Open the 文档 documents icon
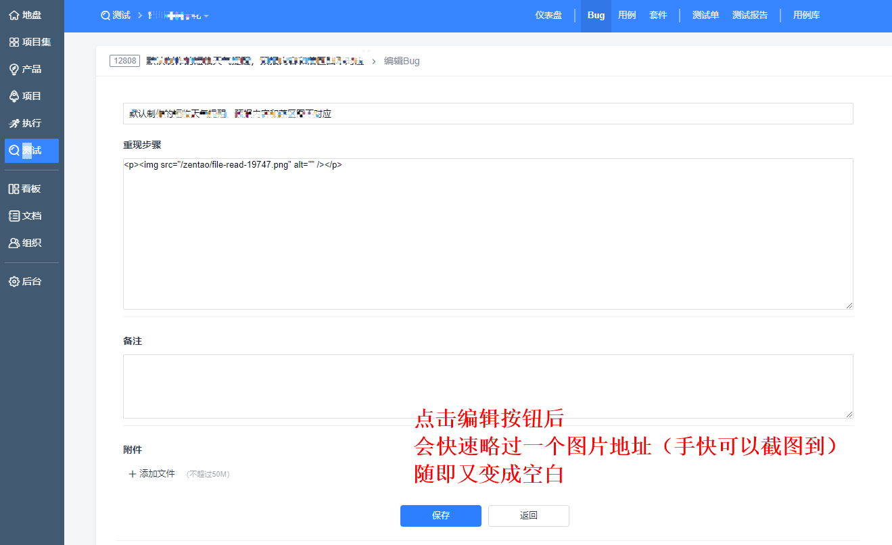This screenshot has width=892, height=545. coord(14,216)
